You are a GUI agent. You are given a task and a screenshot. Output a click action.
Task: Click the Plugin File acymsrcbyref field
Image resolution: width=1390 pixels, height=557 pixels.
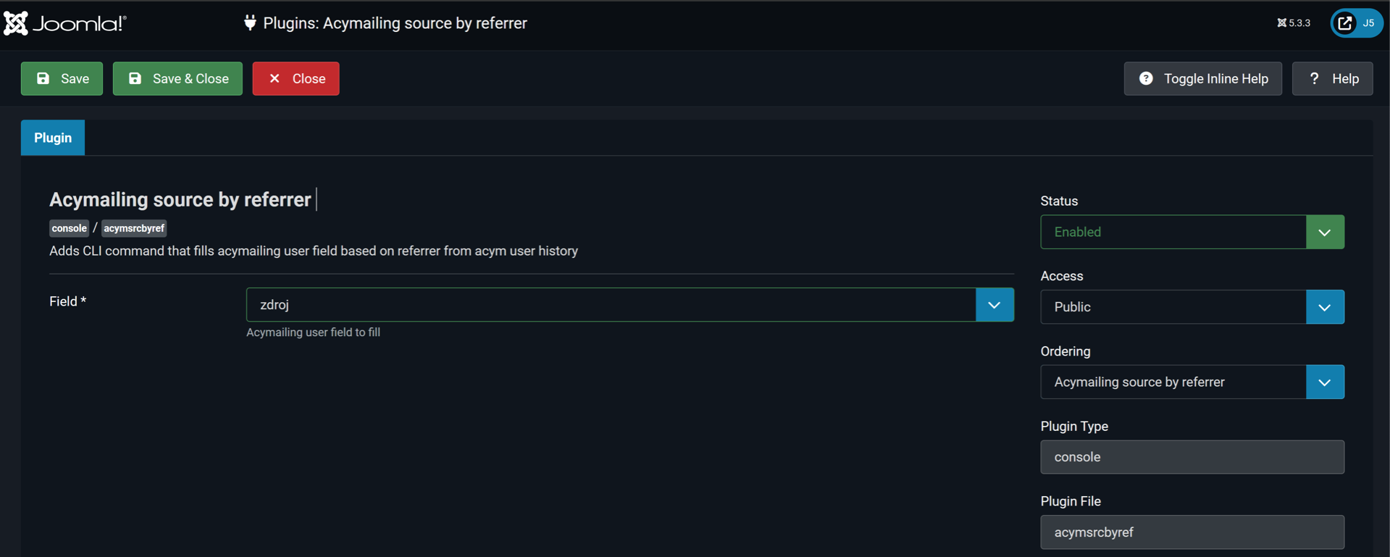click(x=1192, y=532)
